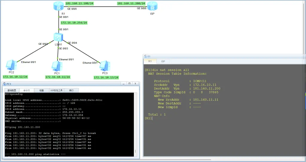
Task: Switch to the UDP发包工具 tab
Action: pos(56,90)
